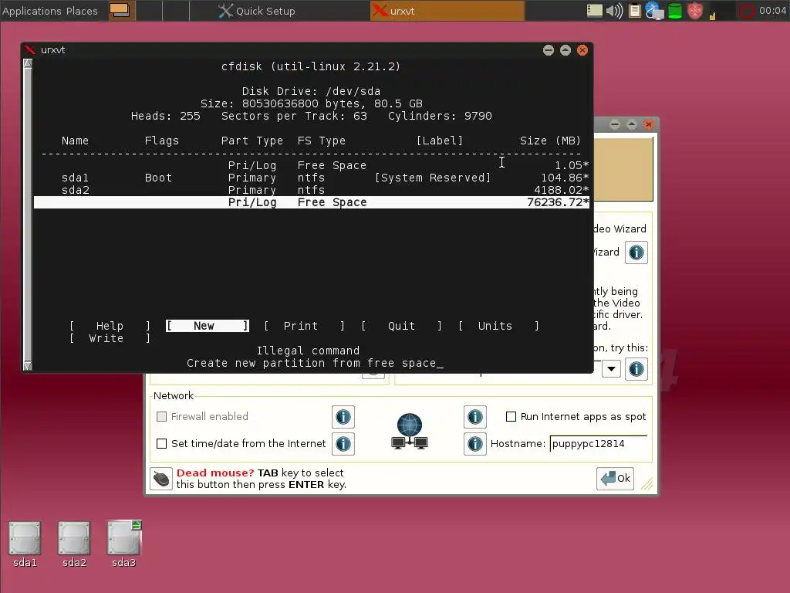This screenshot has height=593, width=790.
Task: Click info icon left of Run Internet apps
Action: point(475,417)
